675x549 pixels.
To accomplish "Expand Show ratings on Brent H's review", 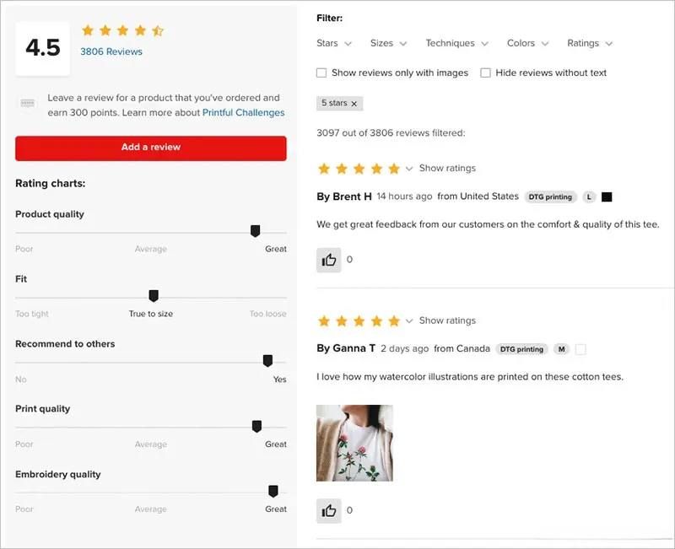I will 446,169.
